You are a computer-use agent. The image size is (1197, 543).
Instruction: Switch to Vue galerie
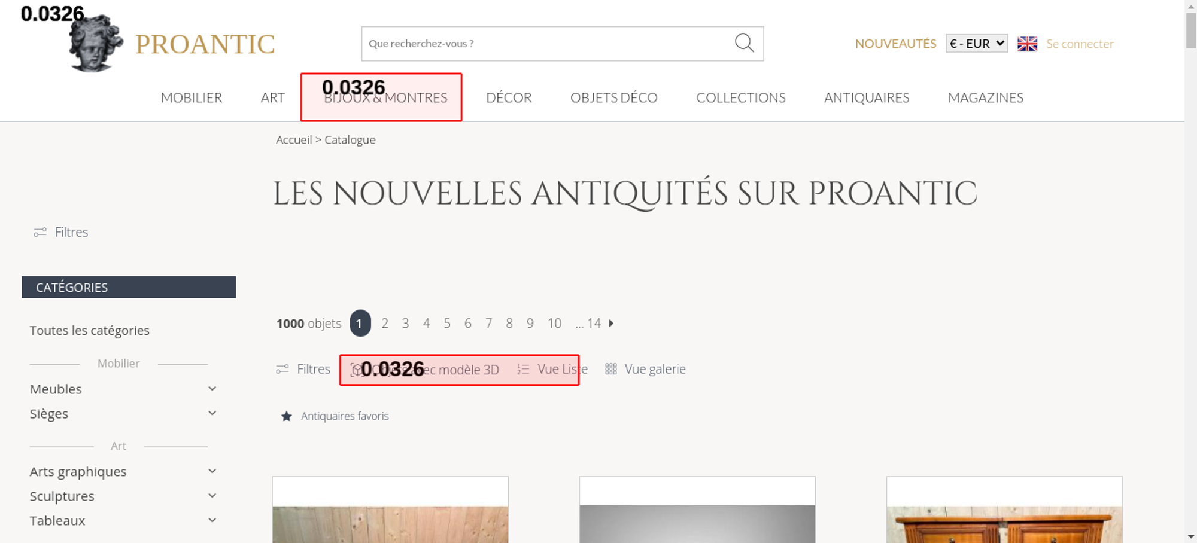(655, 369)
